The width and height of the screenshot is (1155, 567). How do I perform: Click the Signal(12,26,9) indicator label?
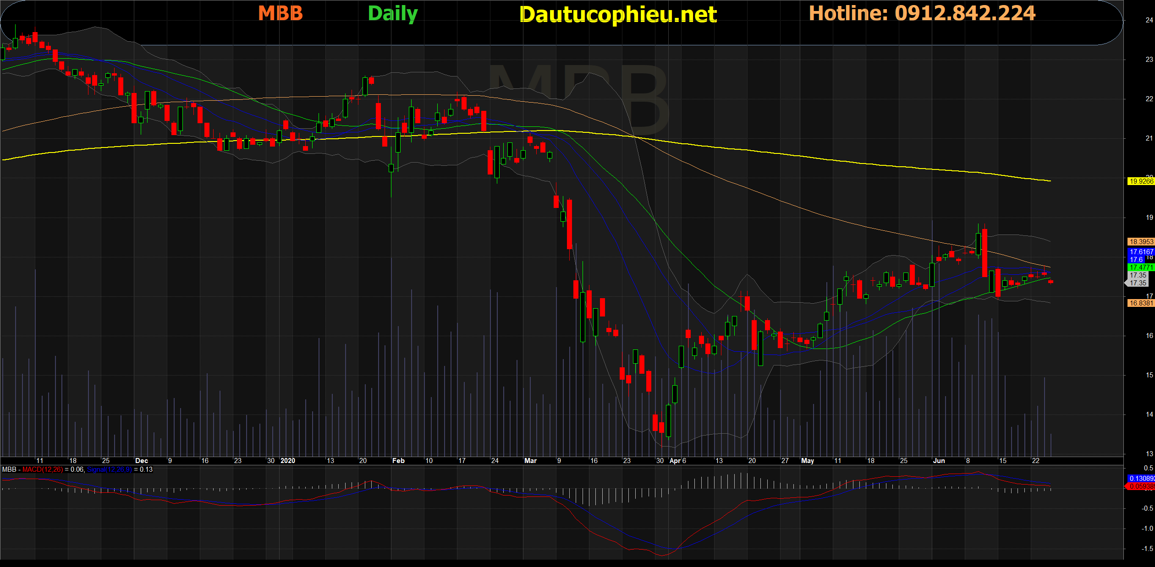coord(109,469)
